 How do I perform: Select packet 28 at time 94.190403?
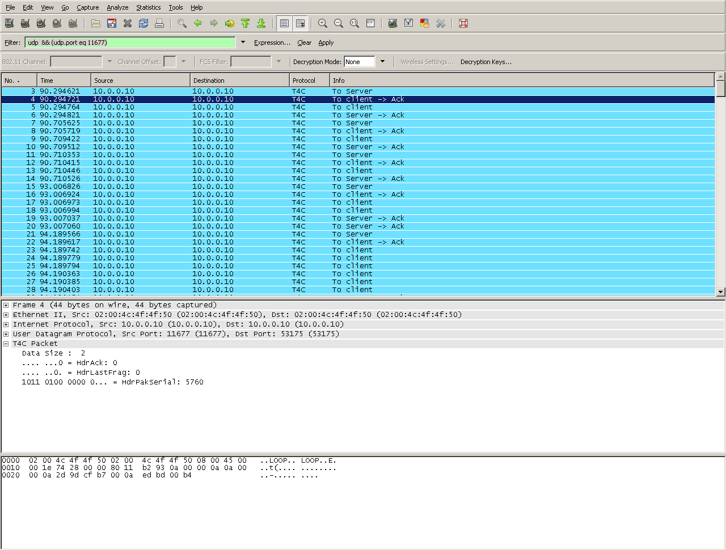pos(358,290)
